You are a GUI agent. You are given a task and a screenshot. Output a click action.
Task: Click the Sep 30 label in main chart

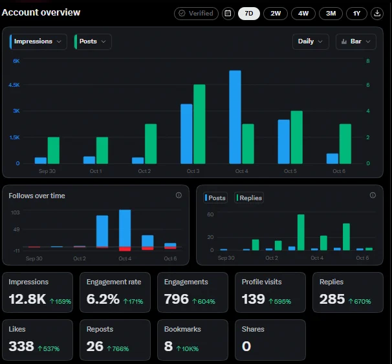click(47, 171)
